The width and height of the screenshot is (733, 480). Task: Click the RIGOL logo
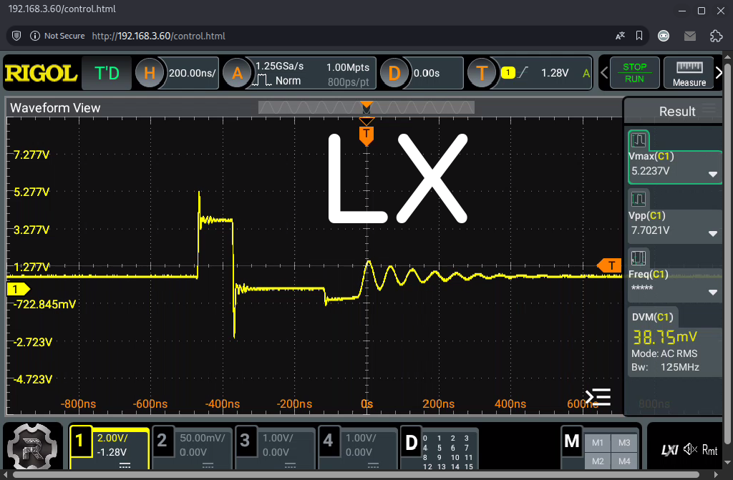[x=41, y=74]
